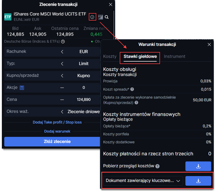
Task: Click the Koszty obsługi heading
Action: coord(119,69)
